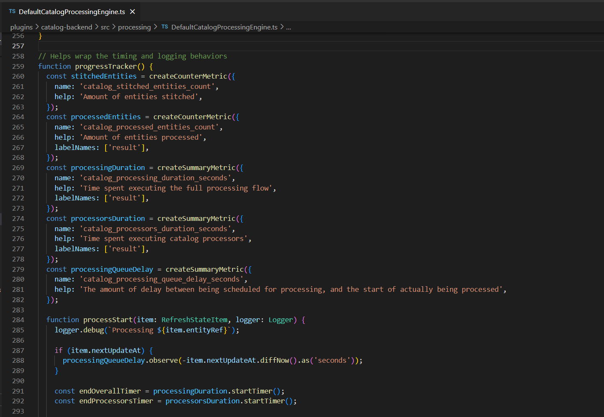604x417 pixels.
Task: Open the plugins breadcrumb dropdown
Action: tap(21, 27)
